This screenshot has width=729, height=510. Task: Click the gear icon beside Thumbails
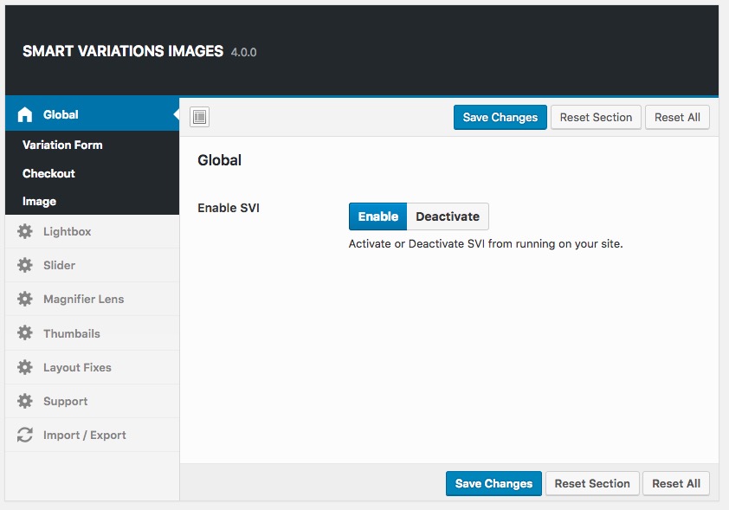coord(25,333)
